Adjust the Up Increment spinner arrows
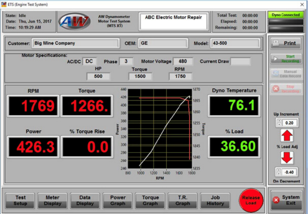The width and height of the screenshot is (308, 214). [x=278, y=123]
